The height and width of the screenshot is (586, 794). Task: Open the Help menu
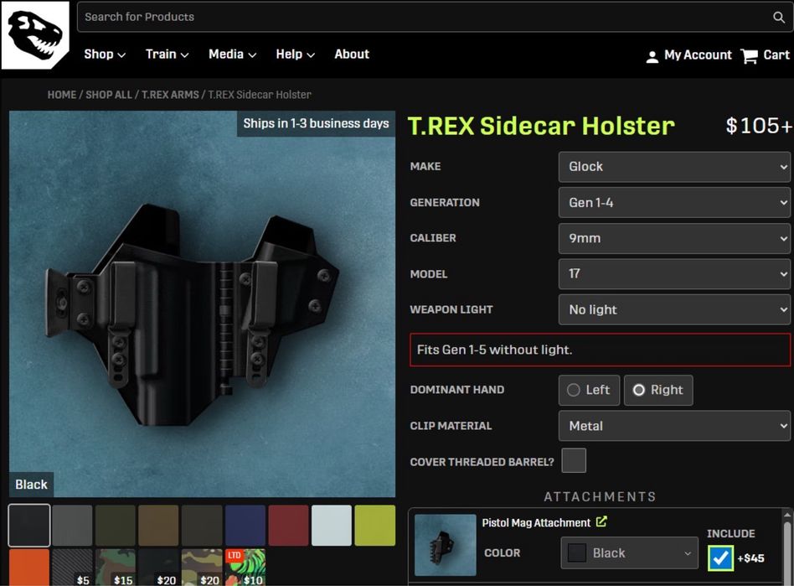(295, 54)
